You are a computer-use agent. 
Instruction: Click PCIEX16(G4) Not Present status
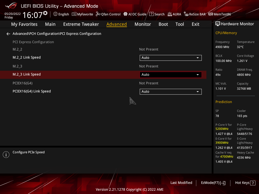(x=149, y=83)
